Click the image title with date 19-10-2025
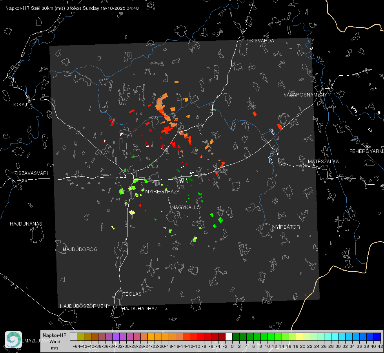Viewport: 384px width, 353px height. [72, 8]
